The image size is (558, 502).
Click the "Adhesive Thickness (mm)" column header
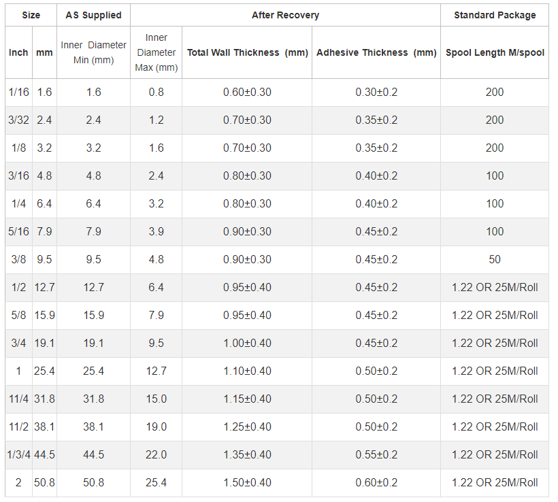(376, 52)
